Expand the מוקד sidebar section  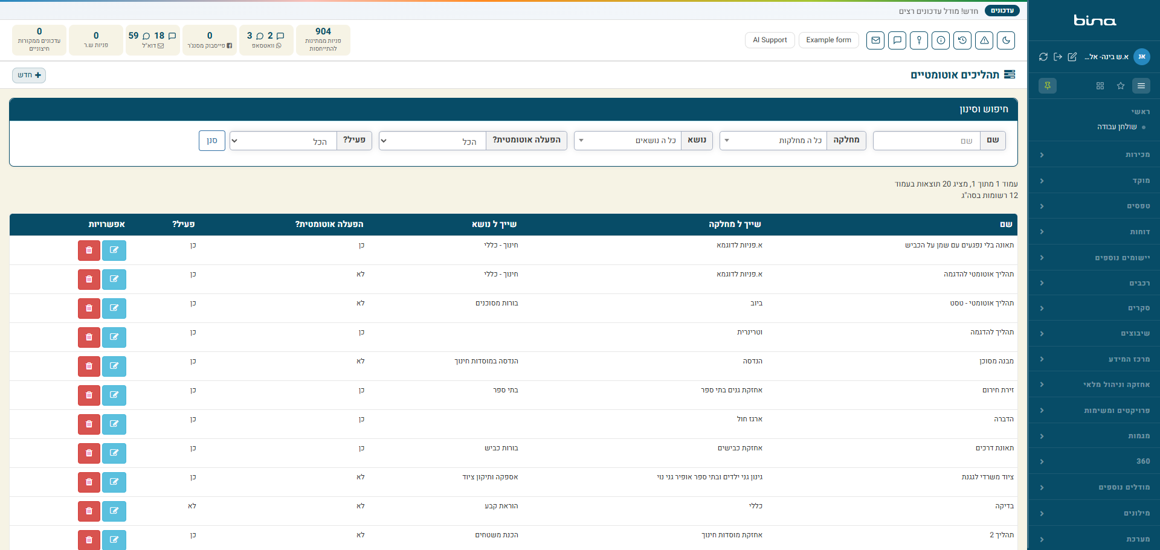coord(1094,181)
